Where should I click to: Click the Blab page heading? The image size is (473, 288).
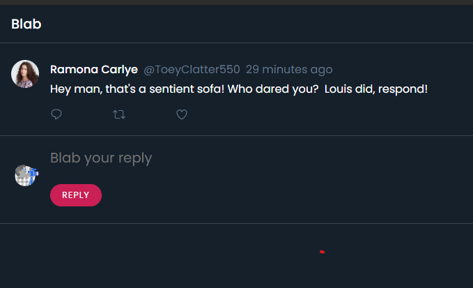click(26, 24)
